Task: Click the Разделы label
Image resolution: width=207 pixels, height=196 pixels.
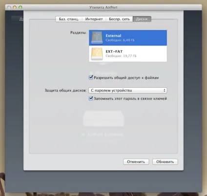Action: 79,33
